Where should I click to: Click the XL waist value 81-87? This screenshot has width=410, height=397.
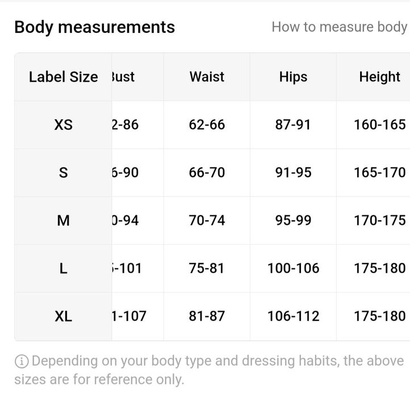coord(207,316)
